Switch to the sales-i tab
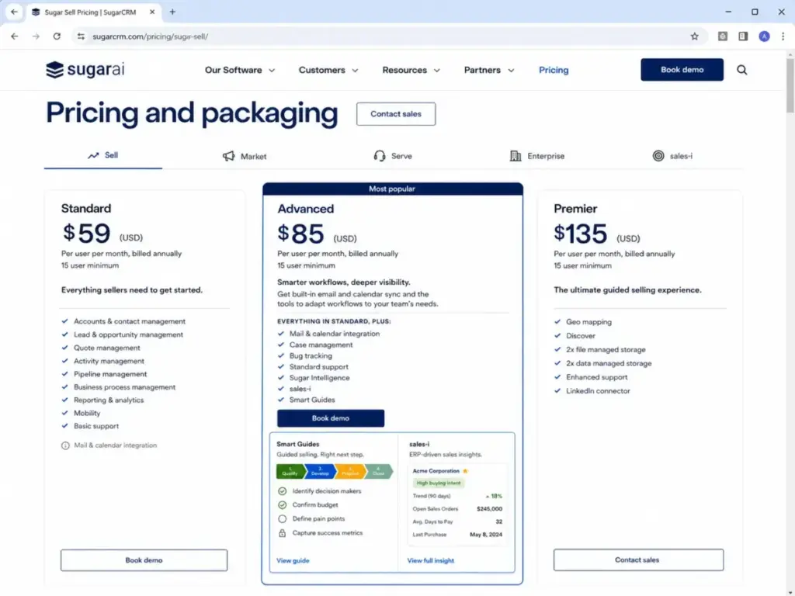Screen dimensions: 795x596 point(673,156)
